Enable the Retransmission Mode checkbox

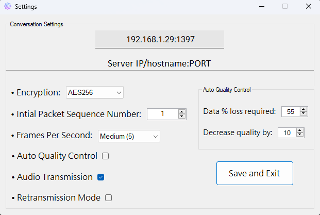click(109, 197)
